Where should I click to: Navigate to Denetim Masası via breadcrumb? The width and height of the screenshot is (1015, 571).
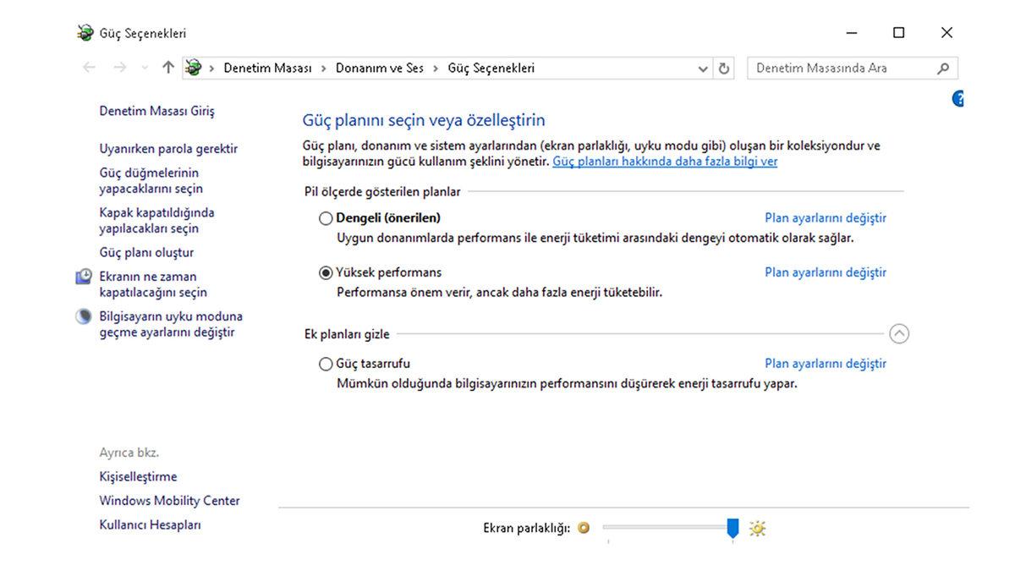tap(267, 68)
